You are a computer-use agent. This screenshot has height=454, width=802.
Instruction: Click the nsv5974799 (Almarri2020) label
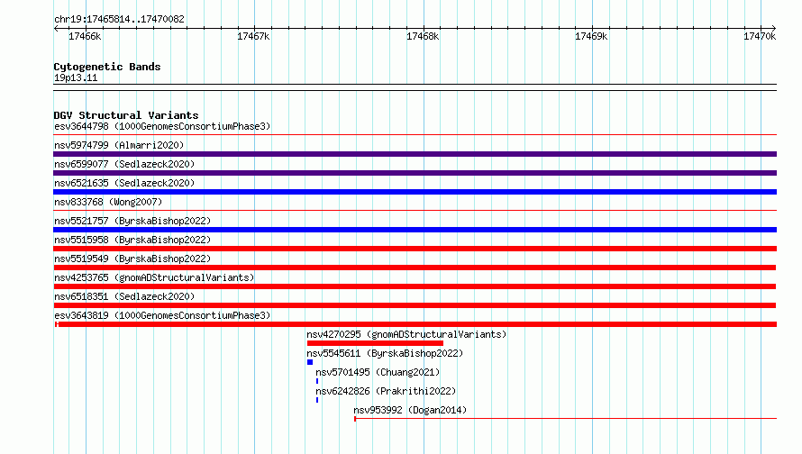(x=119, y=145)
